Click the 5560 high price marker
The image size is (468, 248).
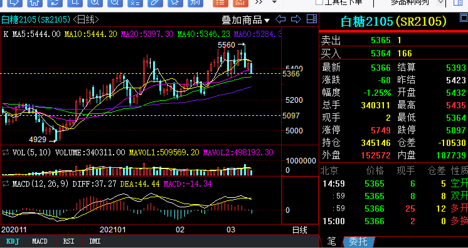coord(226,45)
